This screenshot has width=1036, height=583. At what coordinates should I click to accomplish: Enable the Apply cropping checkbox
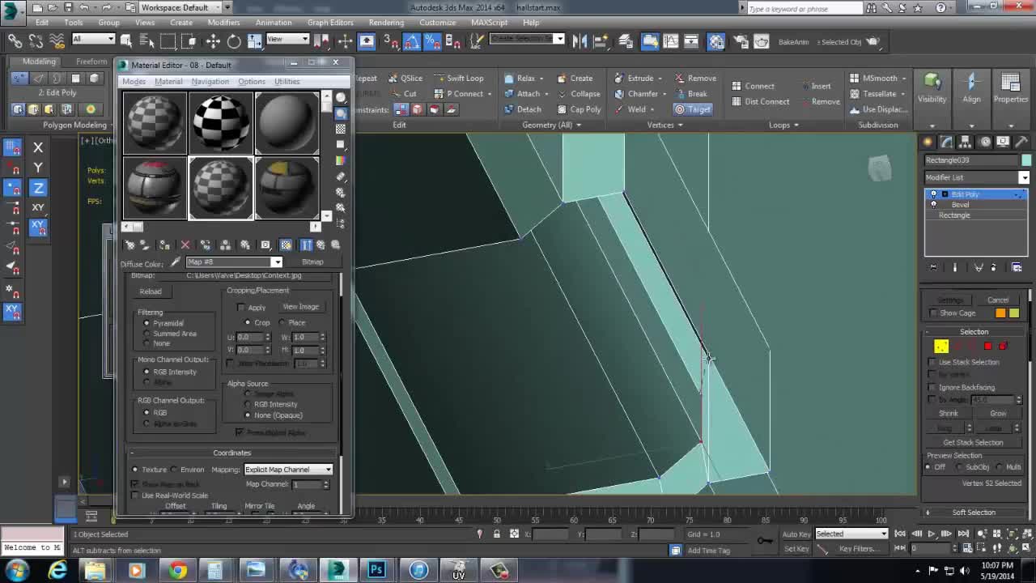coord(241,308)
